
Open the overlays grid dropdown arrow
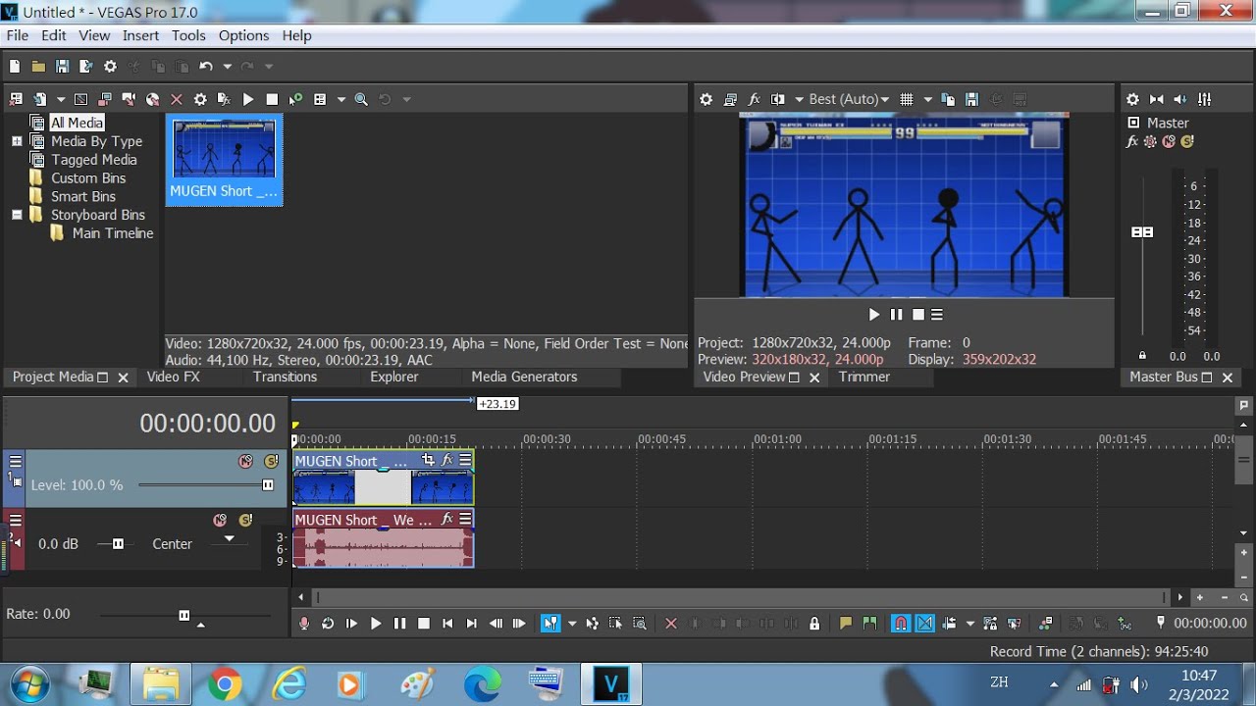(x=927, y=99)
